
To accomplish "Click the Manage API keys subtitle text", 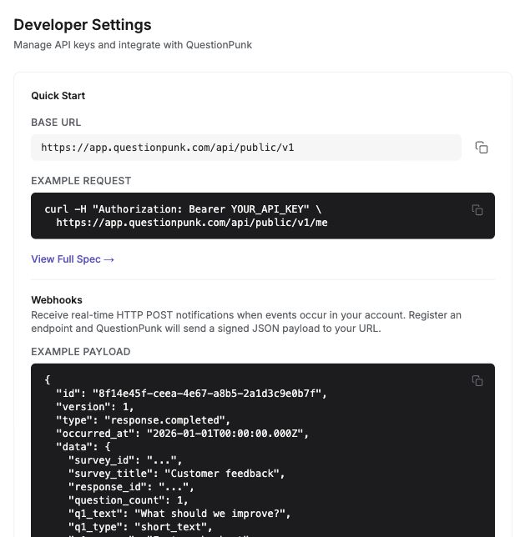I will 133,45.
